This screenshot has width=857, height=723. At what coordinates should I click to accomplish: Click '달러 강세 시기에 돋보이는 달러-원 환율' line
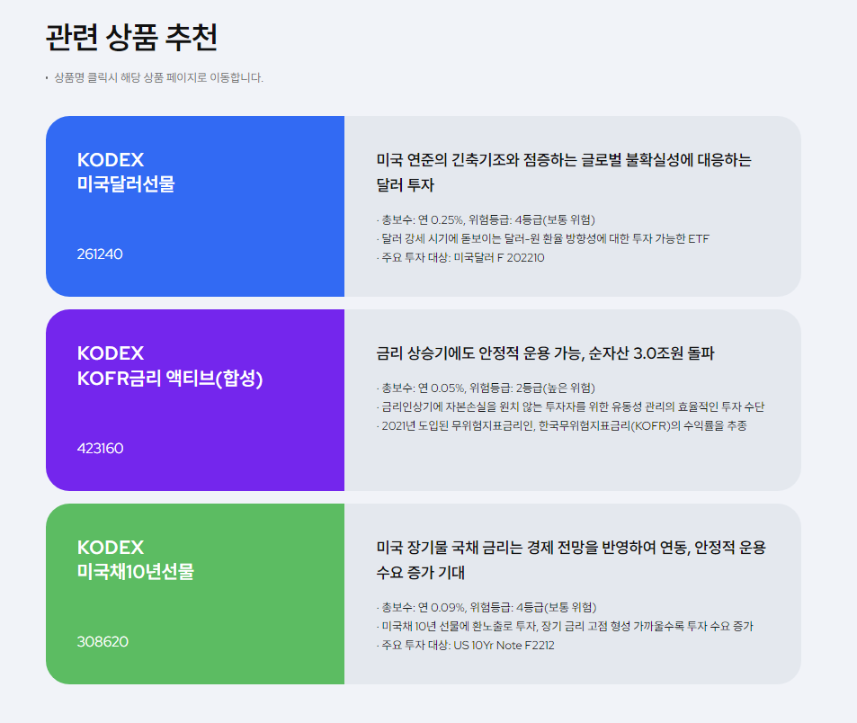click(x=543, y=239)
